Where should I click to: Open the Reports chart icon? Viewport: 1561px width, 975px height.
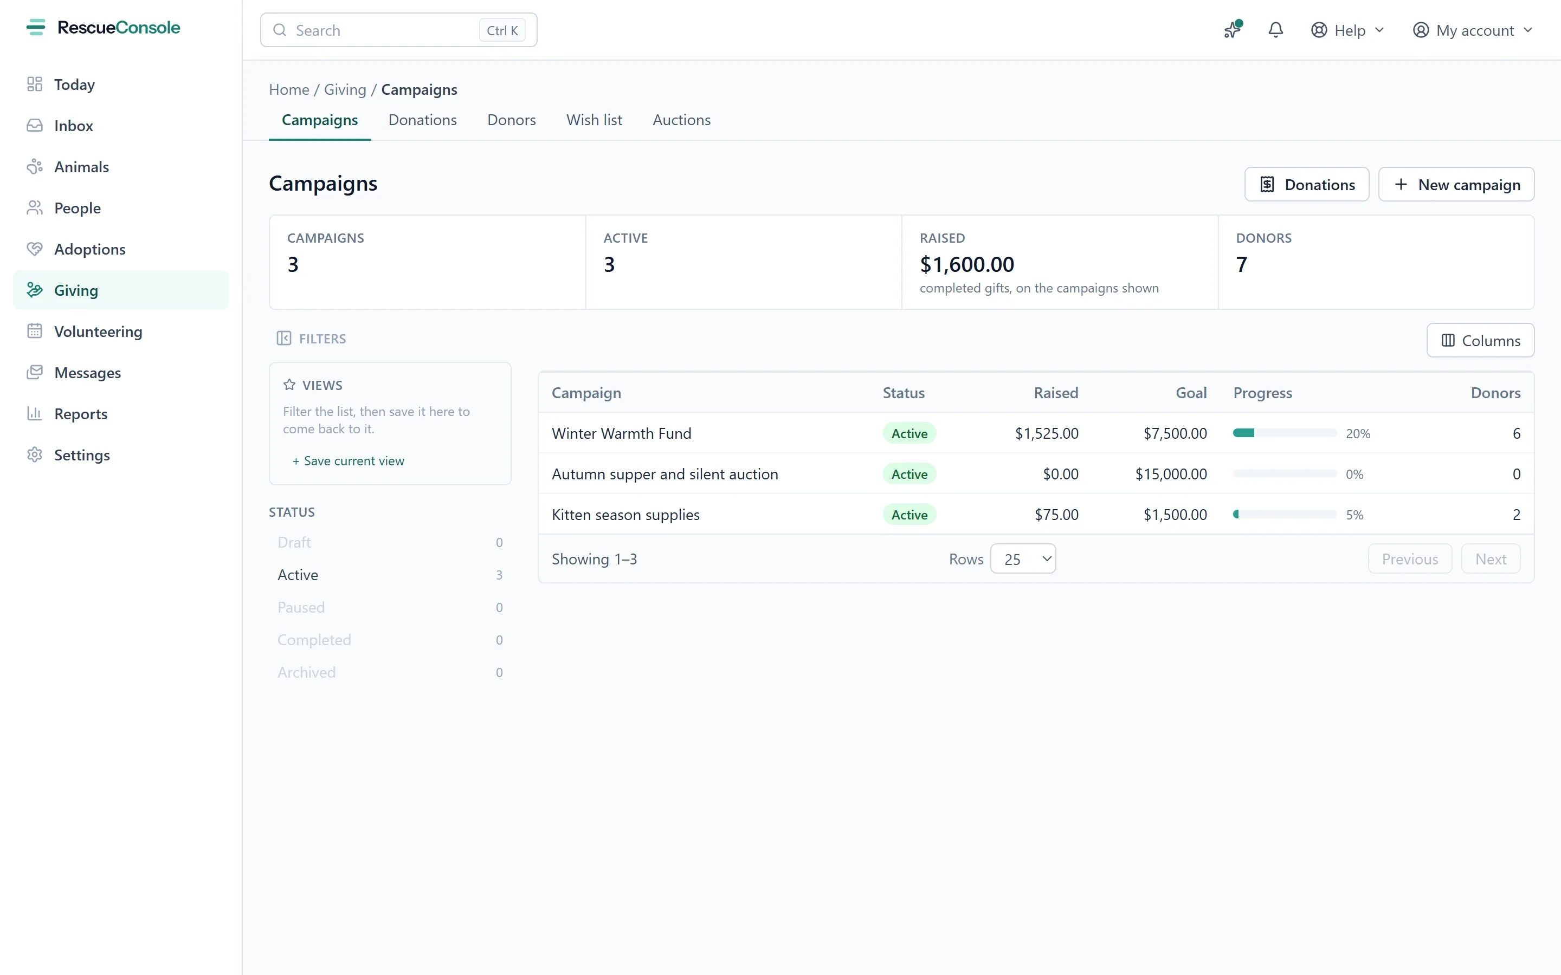pos(35,414)
